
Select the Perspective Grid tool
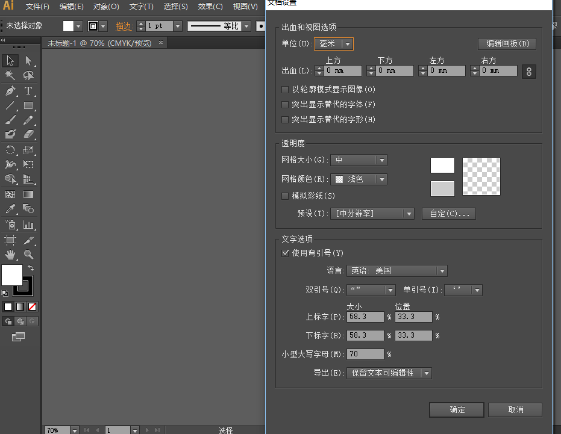pos(29,179)
